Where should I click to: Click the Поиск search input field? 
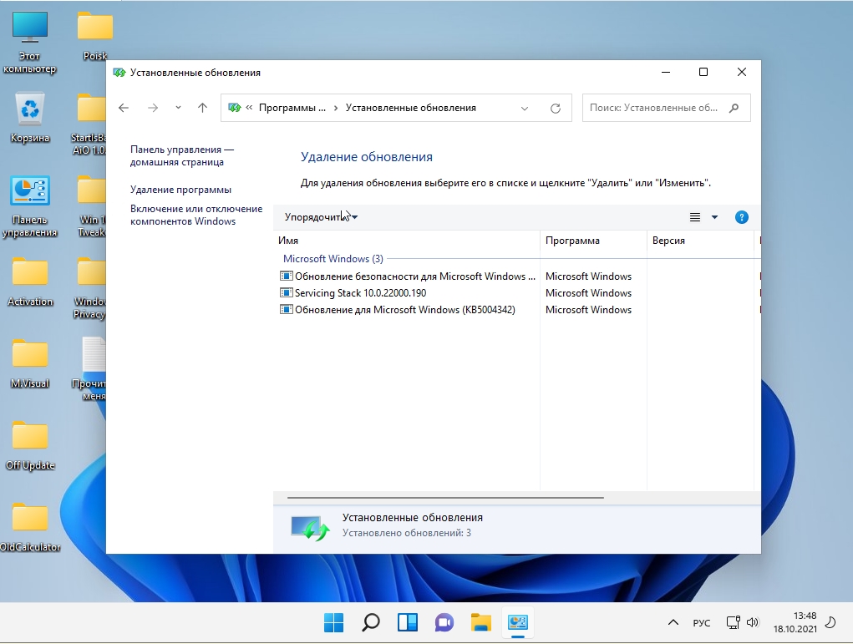coord(653,108)
